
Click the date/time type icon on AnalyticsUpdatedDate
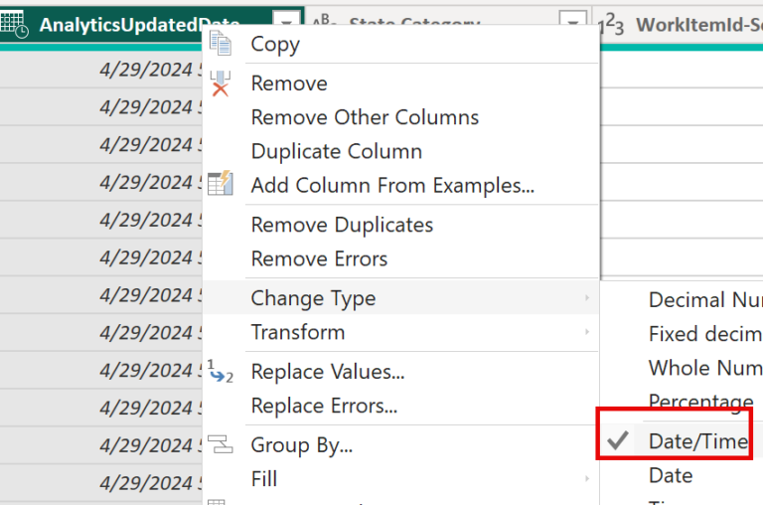click(15, 26)
